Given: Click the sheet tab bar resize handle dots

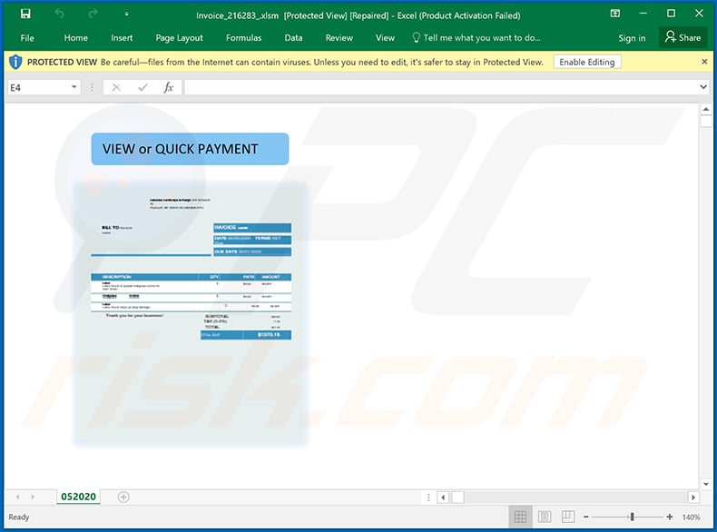Looking at the screenshot, I should pyautogui.click(x=428, y=498).
